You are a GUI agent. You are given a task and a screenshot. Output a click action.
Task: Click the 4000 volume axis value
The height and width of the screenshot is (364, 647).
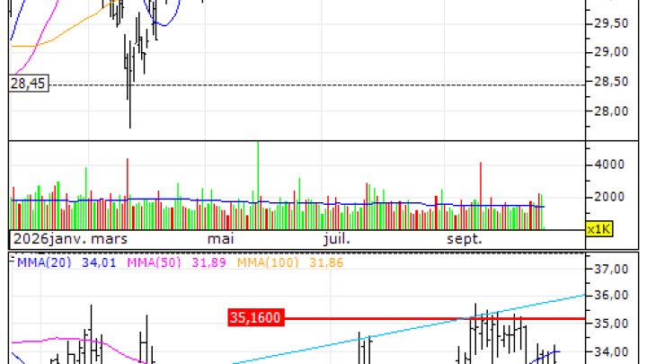[x=609, y=164]
